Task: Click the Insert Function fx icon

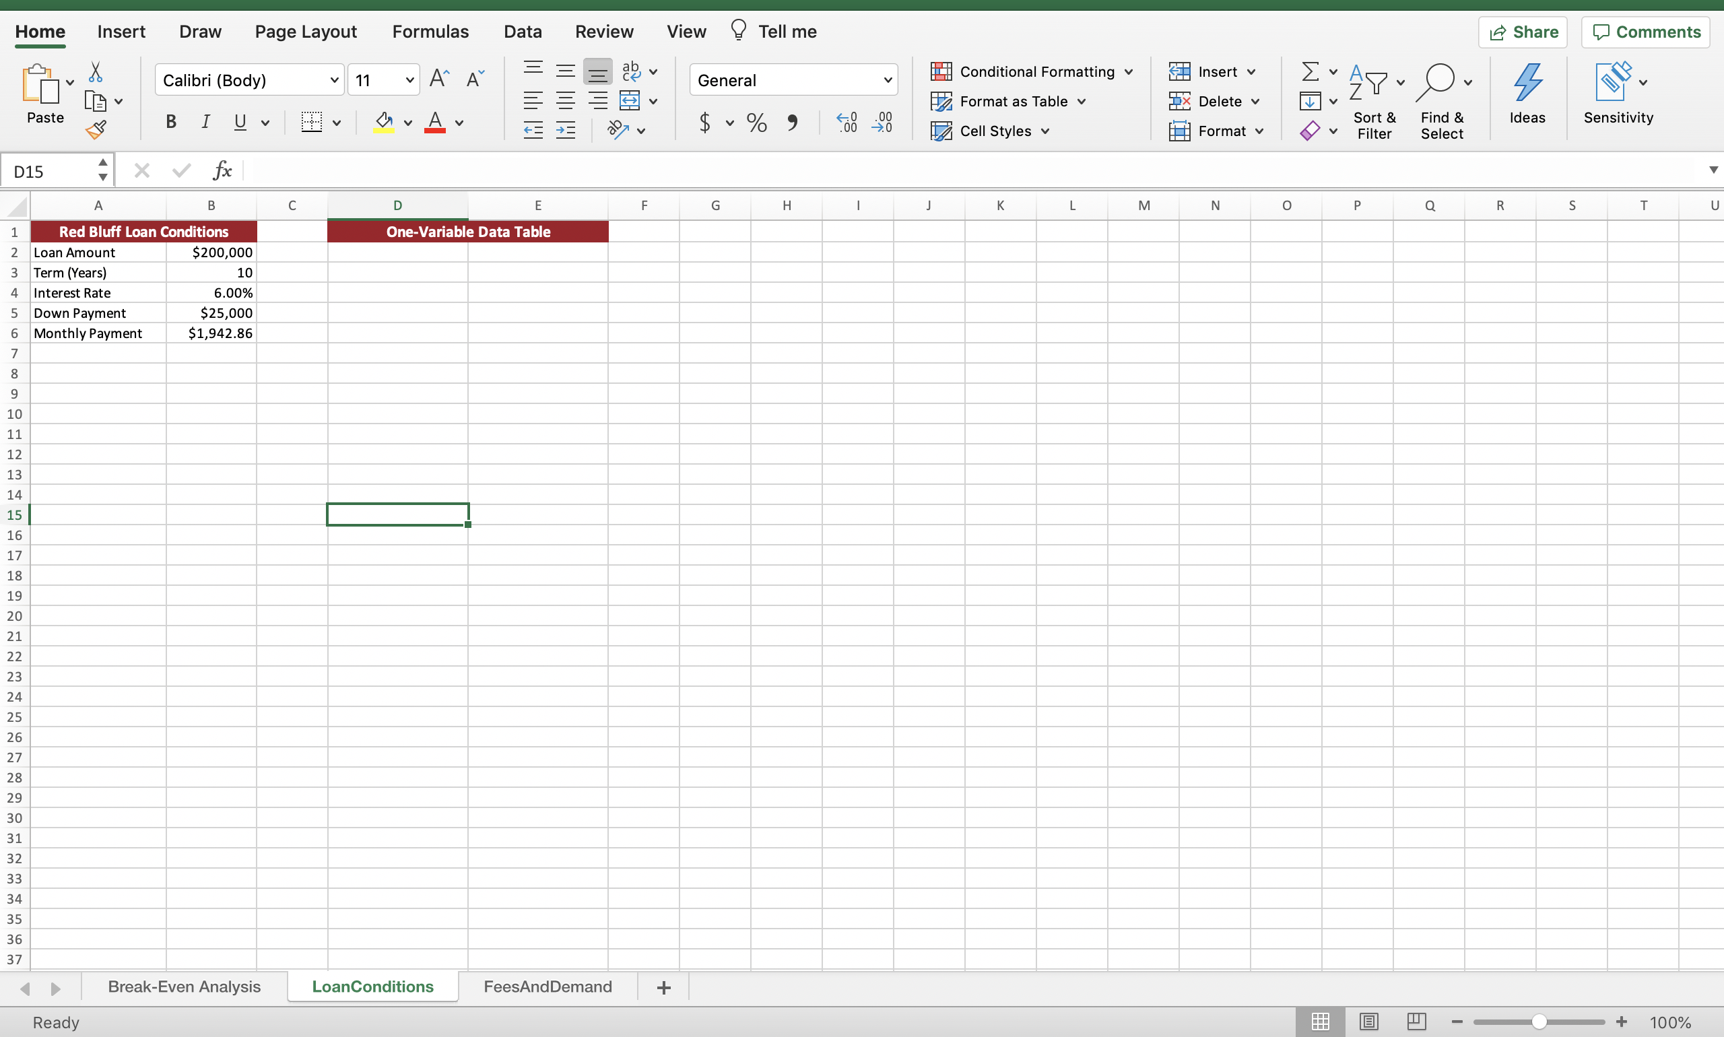Action: click(222, 170)
